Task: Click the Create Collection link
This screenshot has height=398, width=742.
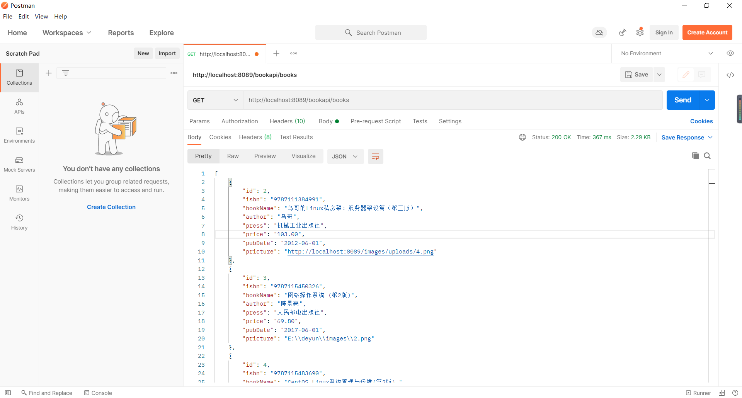Action: [x=111, y=207]
